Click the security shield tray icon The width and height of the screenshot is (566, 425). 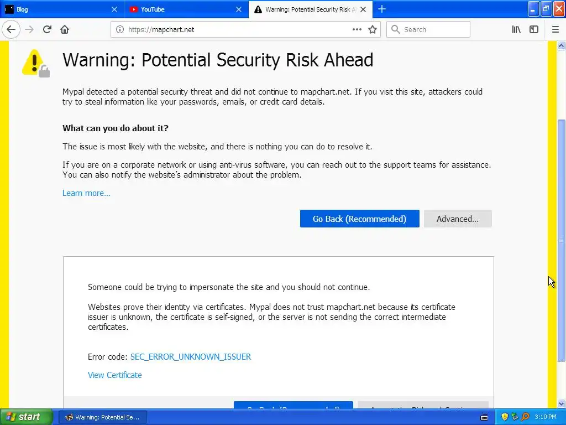click(x=505, y=417)
